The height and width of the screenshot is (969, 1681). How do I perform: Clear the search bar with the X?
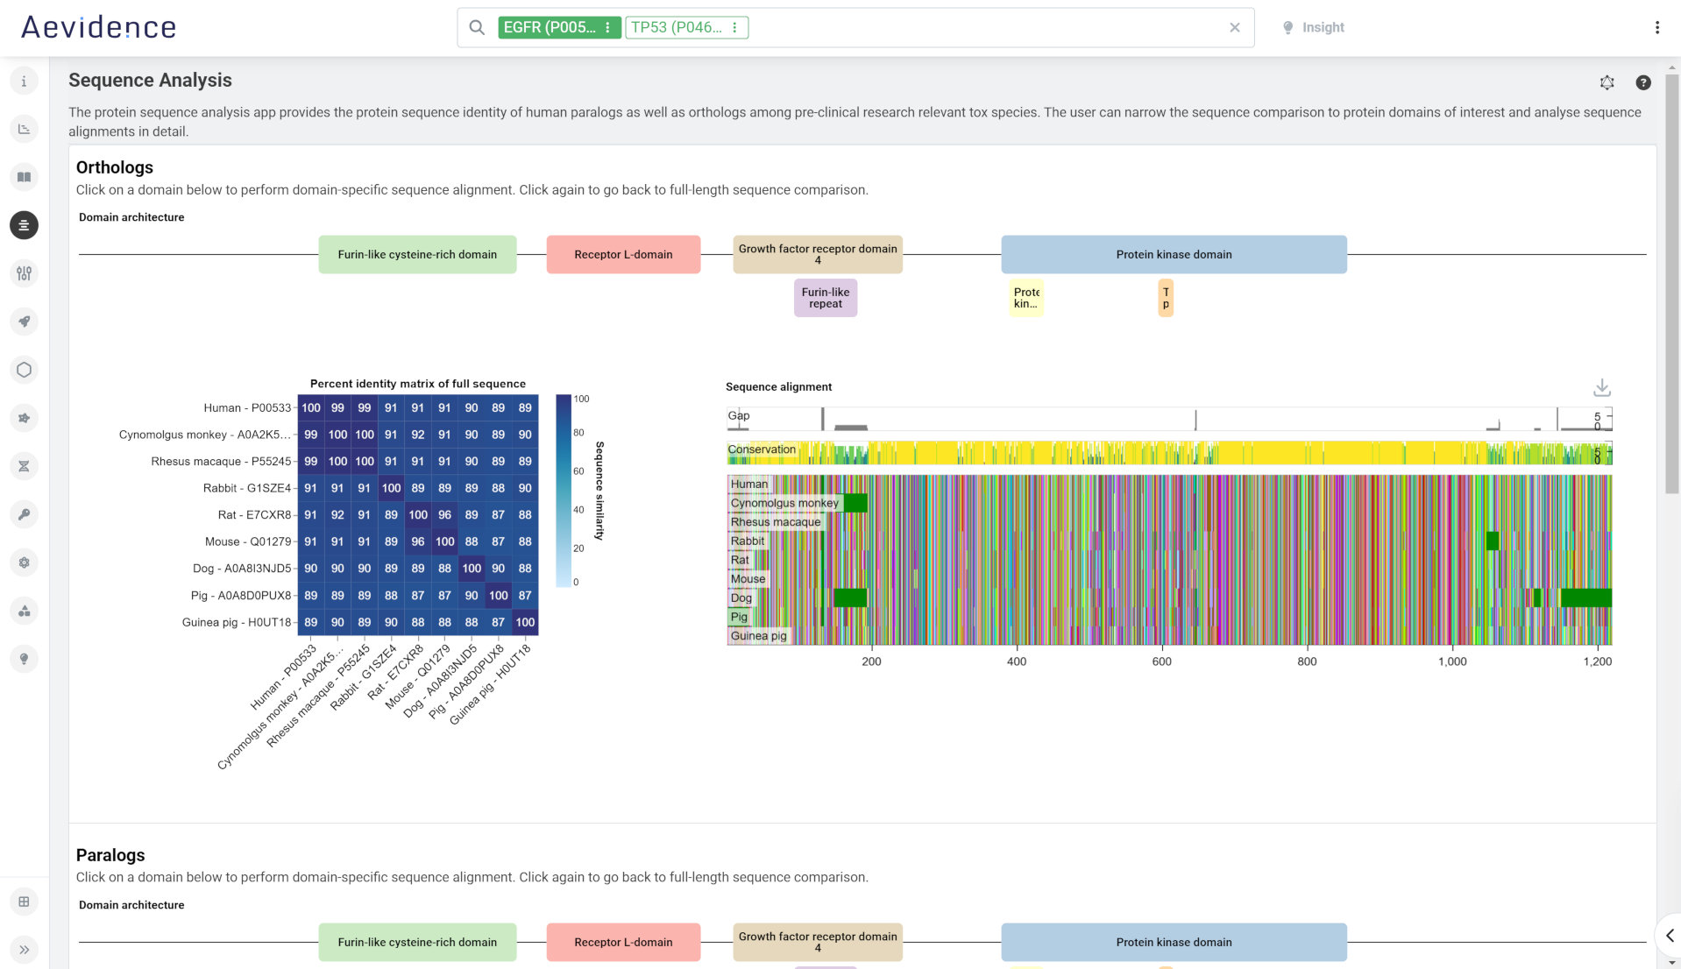tap(1235, 28)
